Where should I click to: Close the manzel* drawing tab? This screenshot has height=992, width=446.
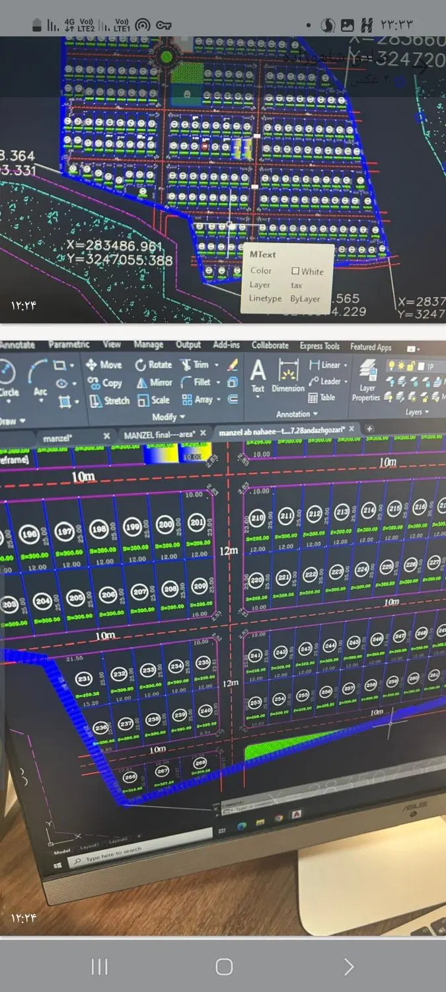coord(106,436)
